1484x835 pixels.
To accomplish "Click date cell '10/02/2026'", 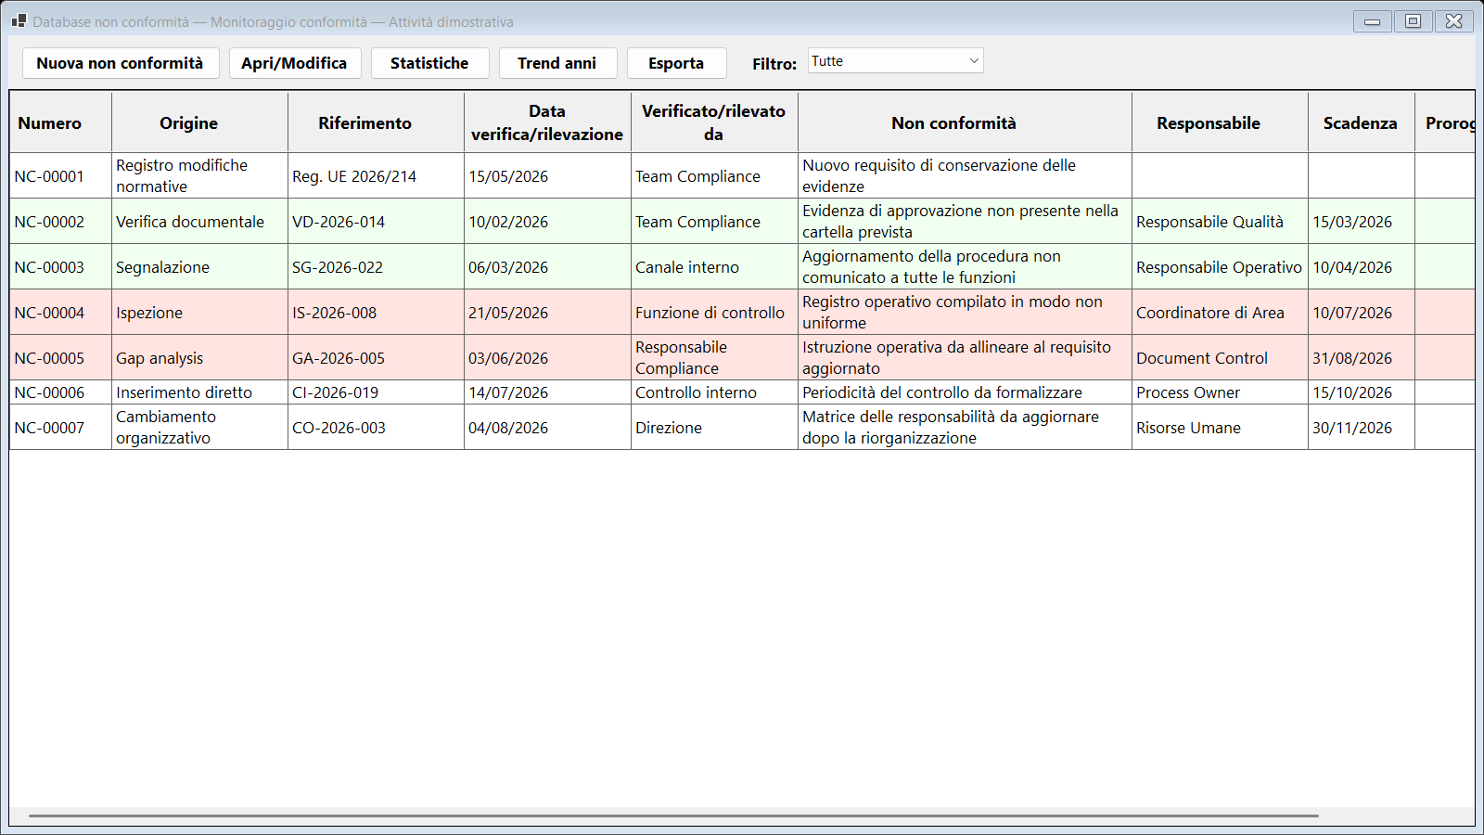I will (547, 221).
